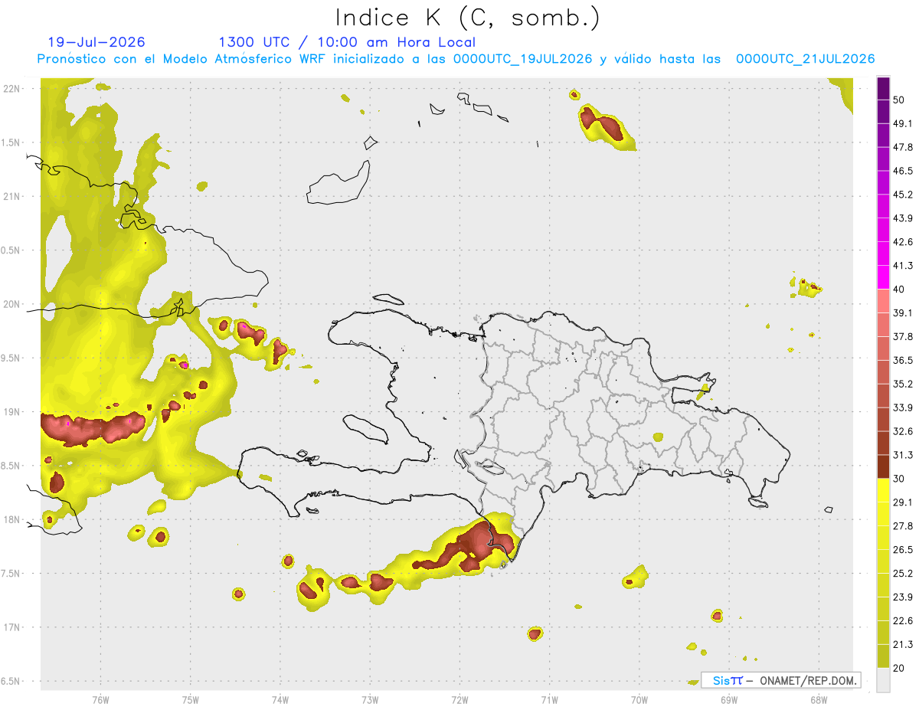Click the legend value '36.5'
The width and height of the screenshot is (919, 710).
903,360
